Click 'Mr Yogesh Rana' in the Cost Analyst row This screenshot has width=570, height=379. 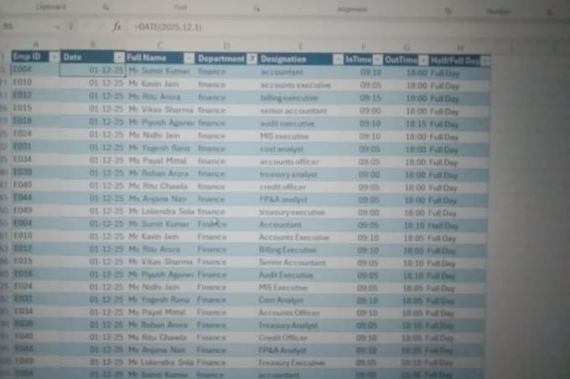(159, 300)
